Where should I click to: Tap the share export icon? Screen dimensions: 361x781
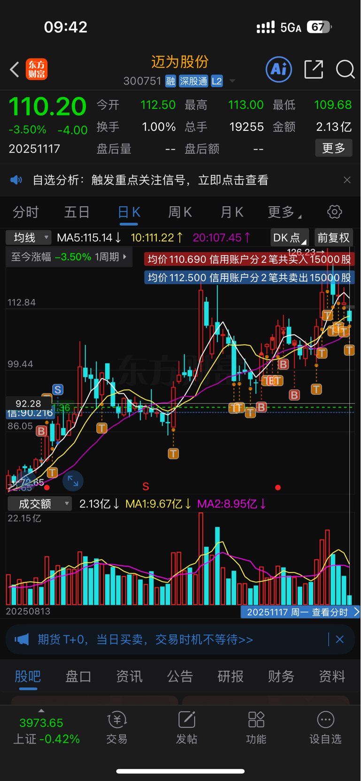[x=314, y=69]
